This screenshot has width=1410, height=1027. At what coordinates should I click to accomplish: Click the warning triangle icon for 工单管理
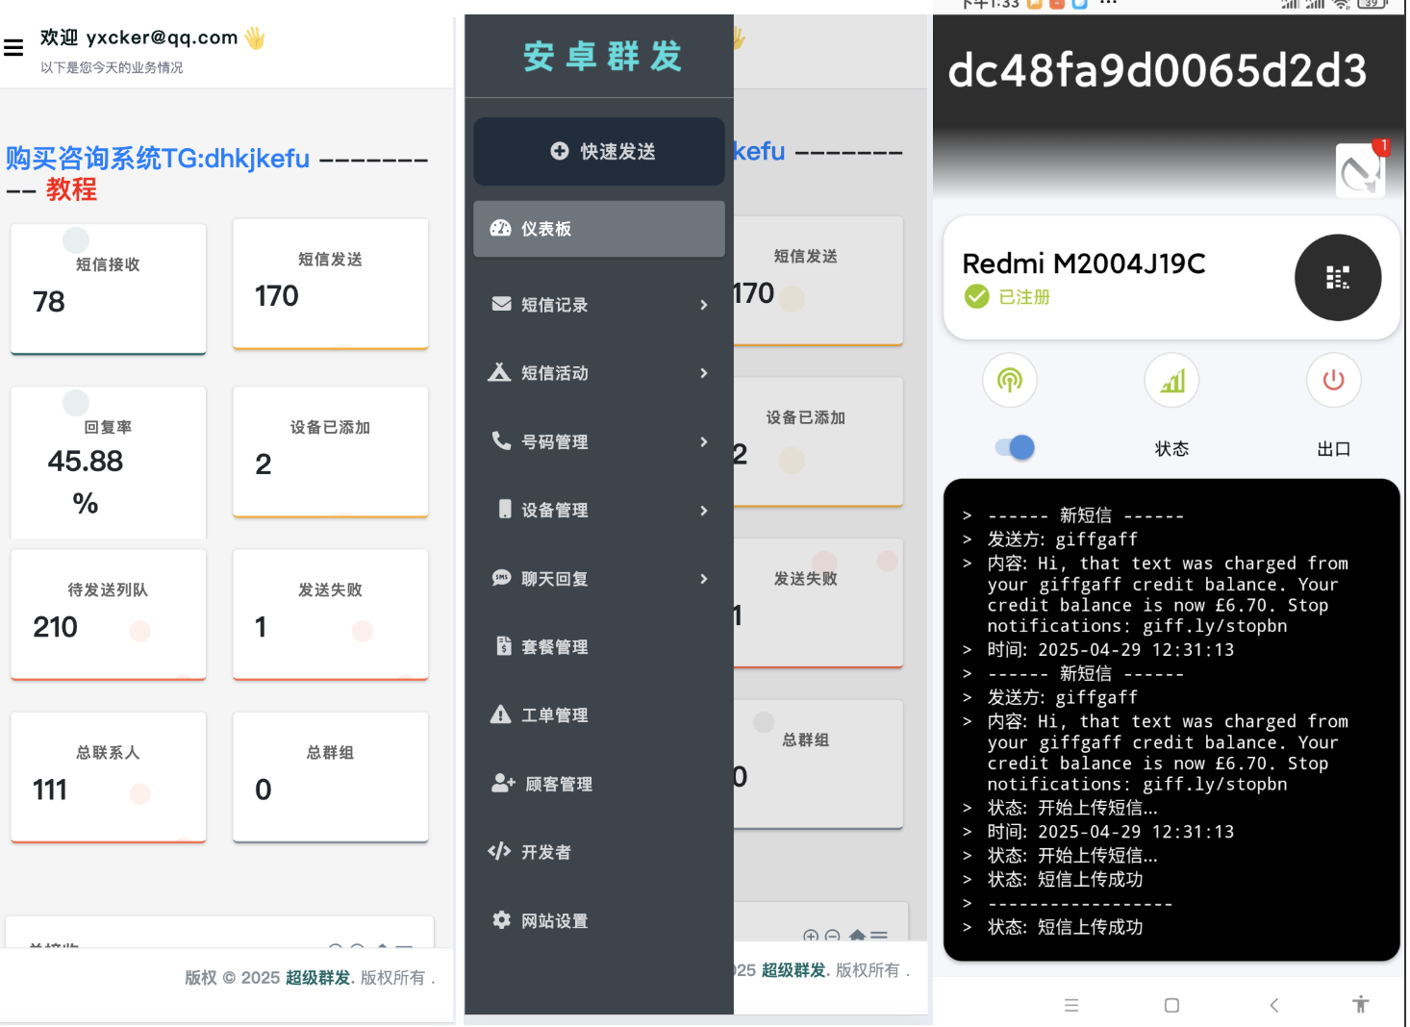click(500, 714)
